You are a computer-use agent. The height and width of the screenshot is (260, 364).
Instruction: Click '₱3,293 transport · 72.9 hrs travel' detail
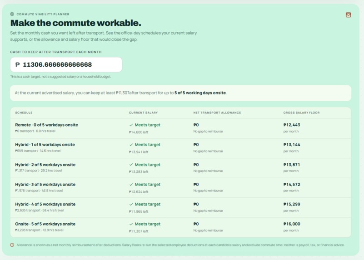39,230
